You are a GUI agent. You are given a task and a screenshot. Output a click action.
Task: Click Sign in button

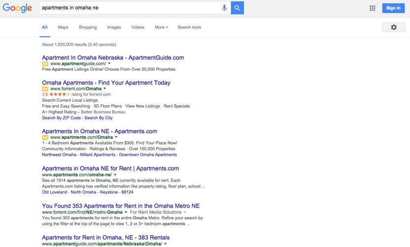393,8
